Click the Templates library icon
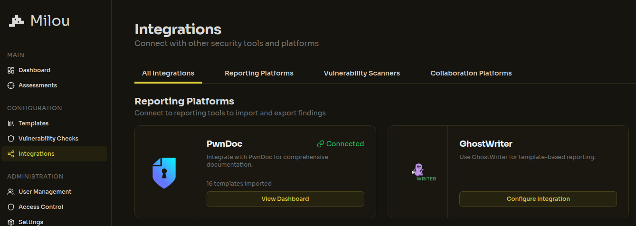 (x=11, y=123)
